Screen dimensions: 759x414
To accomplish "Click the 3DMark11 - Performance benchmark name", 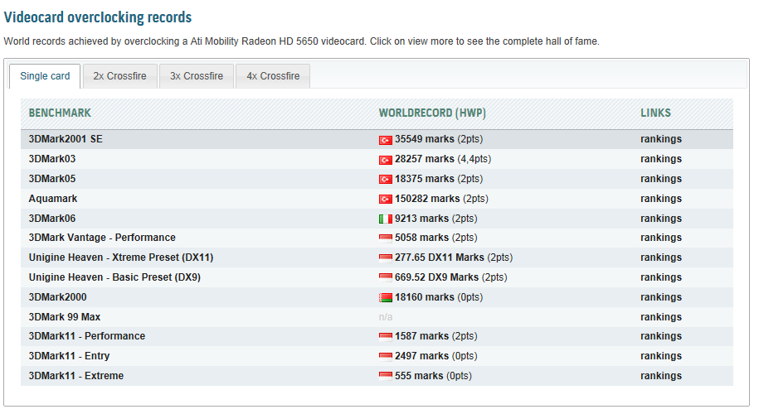I will point(86,336).
